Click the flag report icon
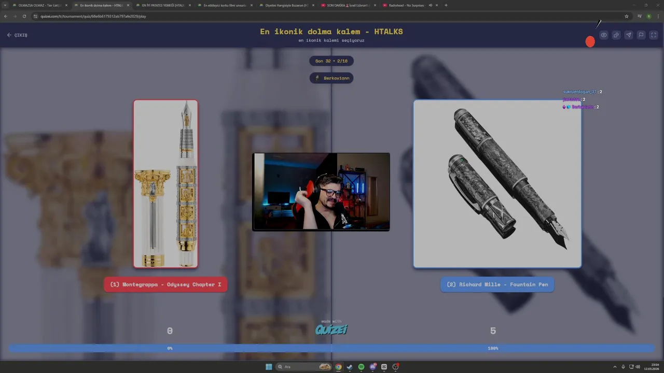664x373 pixels. (641, 35)
